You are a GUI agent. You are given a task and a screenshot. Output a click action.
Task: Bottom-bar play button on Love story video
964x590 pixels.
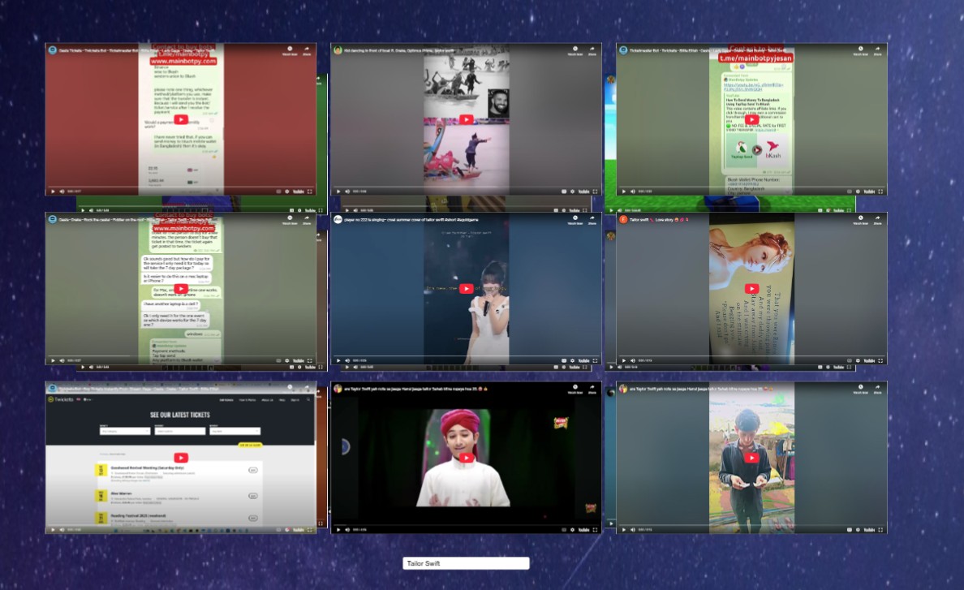(x=623, y=360)
